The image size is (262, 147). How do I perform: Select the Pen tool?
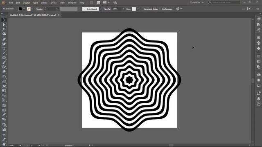4,39
